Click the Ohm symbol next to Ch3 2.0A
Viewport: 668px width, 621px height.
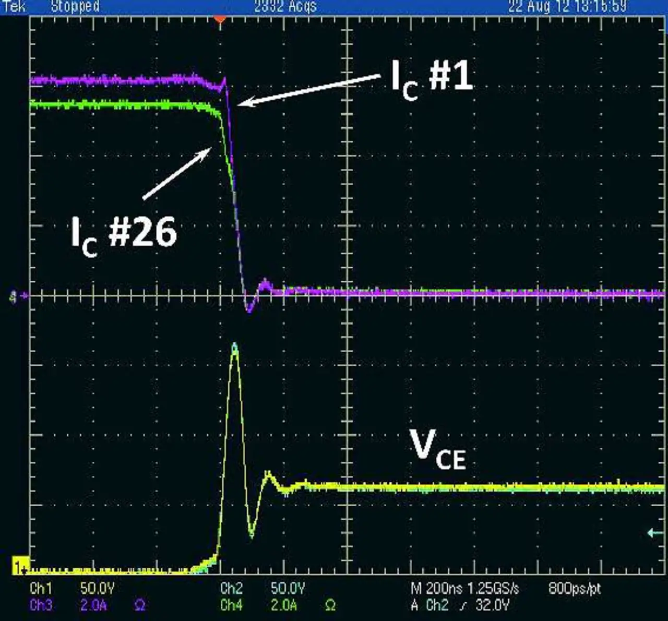[139, 605]
